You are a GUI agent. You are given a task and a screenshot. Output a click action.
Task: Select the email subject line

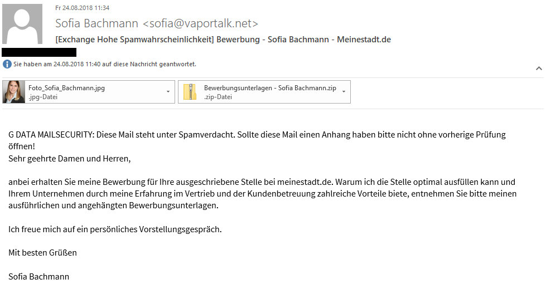(223, 40)
